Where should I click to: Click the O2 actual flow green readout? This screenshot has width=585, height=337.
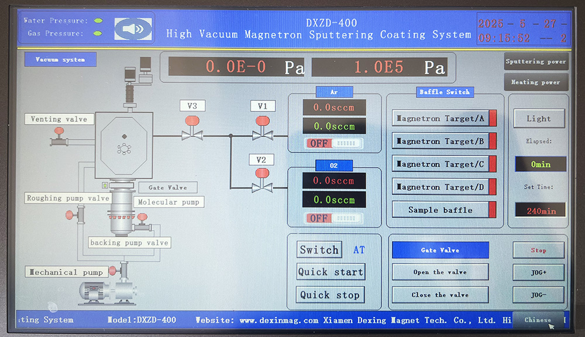[334, 200]
